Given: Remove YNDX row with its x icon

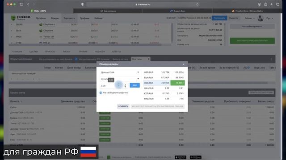Looking at the screenshot, I should 12,36.
